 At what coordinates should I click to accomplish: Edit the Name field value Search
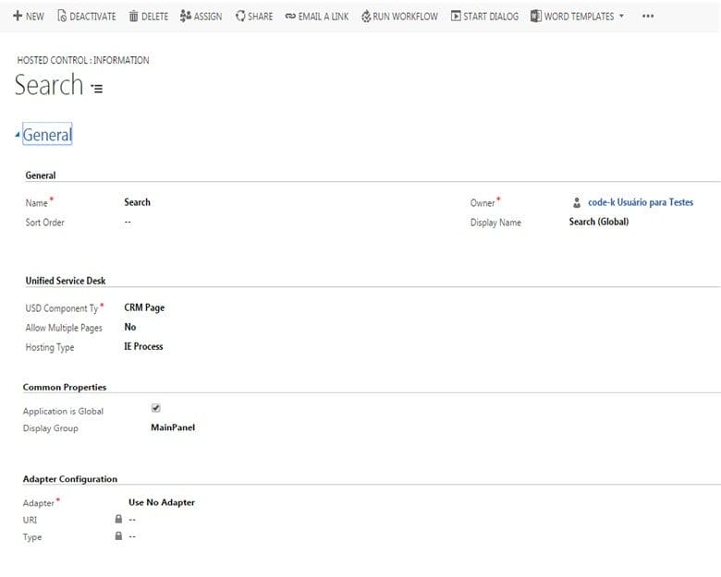(137, 202)
